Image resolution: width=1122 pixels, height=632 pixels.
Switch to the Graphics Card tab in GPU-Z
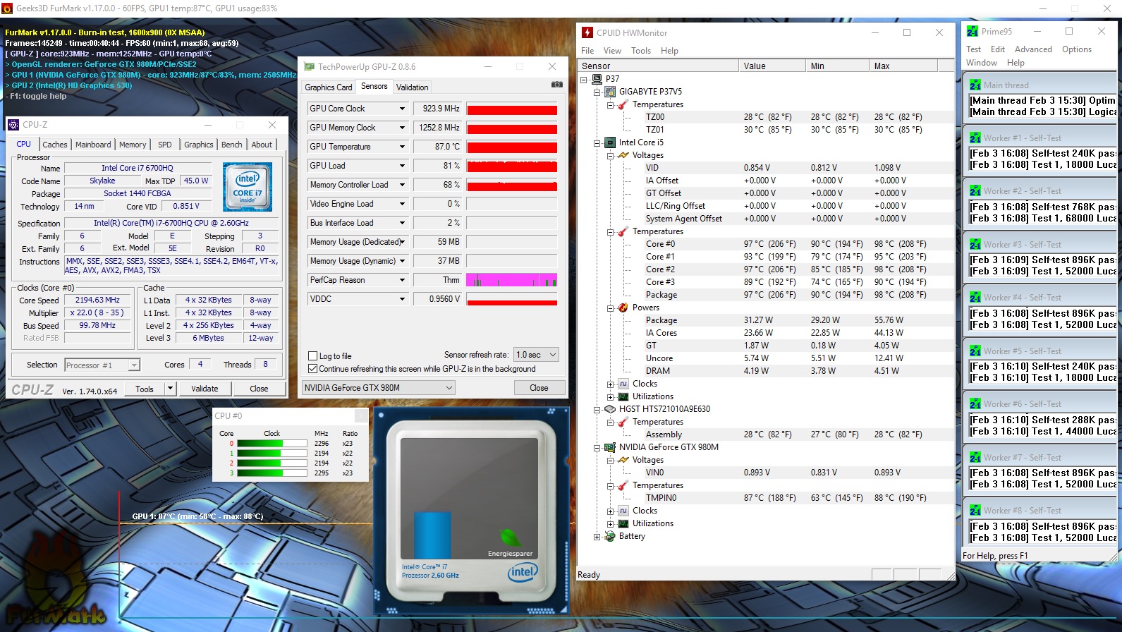pyautogui.click(x=328, y=87)
